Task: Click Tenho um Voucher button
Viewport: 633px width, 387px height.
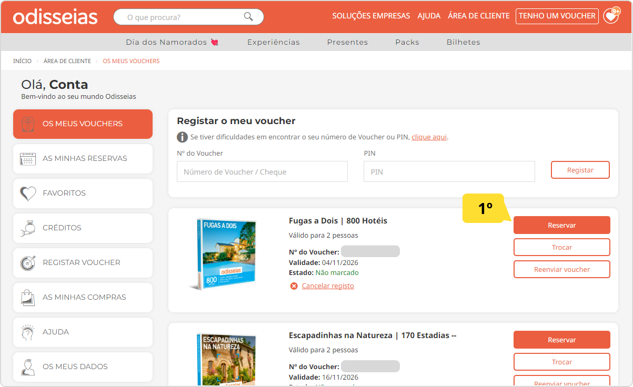Action: pos(557,16)
